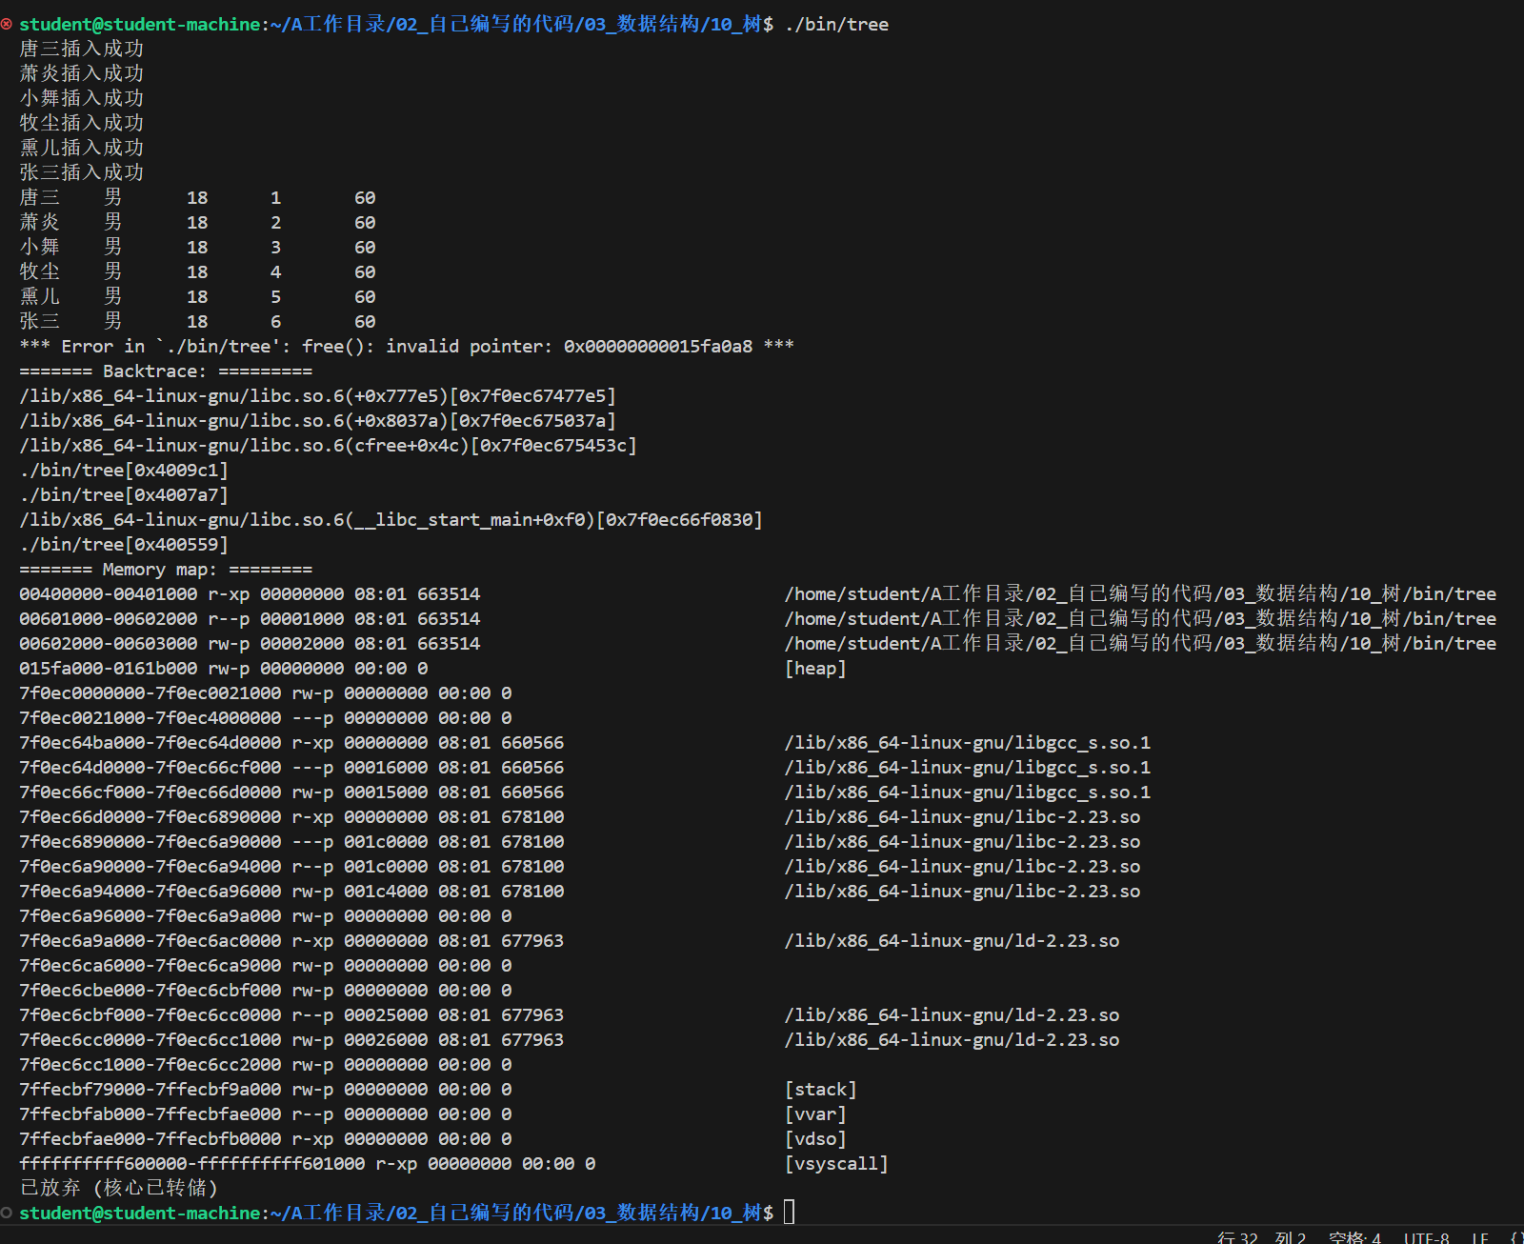1524x1244 pixels.
Task: Click libc-2.23.so path on 7f0ec6a90000 row
Action: pyautogui.click(x=963, y=866)
